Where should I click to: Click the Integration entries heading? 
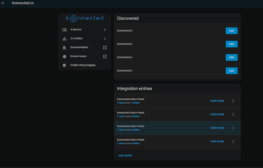click(x=135, y=88)
